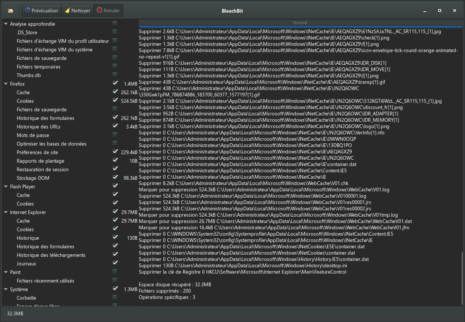This screenshot has height=322, width=465.
Task: Collapse the Flash Player category
Action: 6,186
